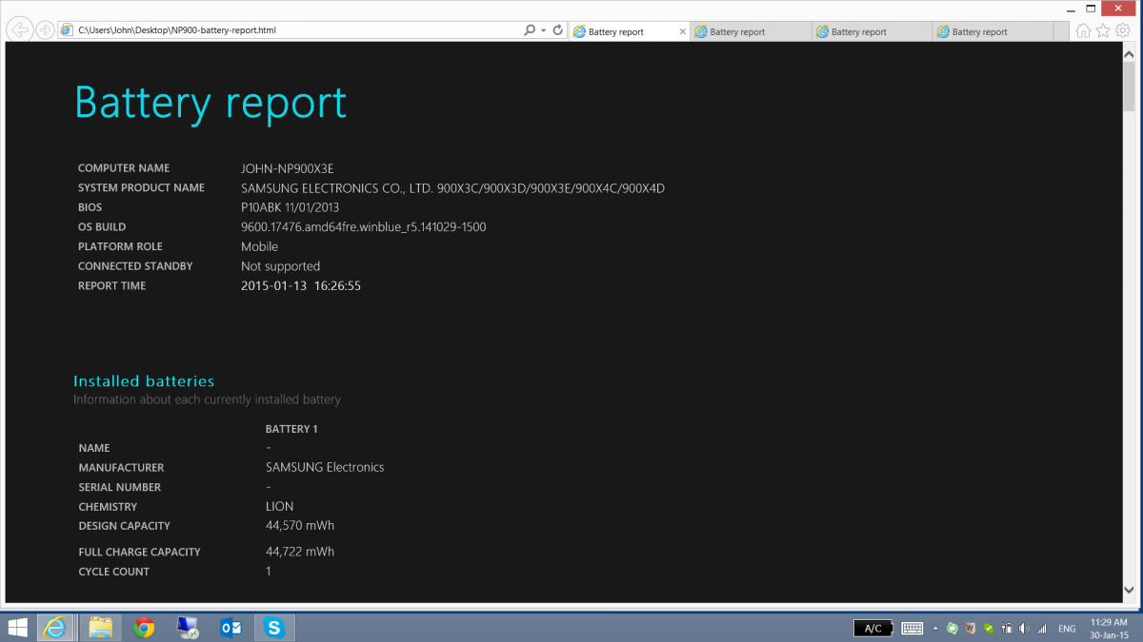Click the full charge capacity 44,722 mWh
Image resolution: width=1143 pixels, height=642 pixels.
300,552
